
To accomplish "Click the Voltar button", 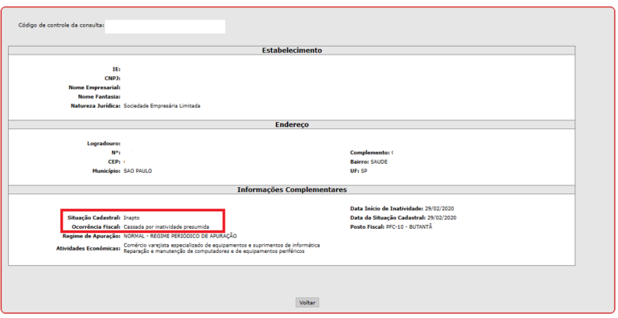I will (x=307, y=302).
